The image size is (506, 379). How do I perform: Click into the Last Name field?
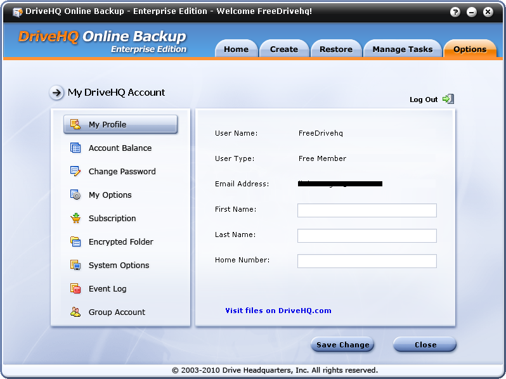367,236
